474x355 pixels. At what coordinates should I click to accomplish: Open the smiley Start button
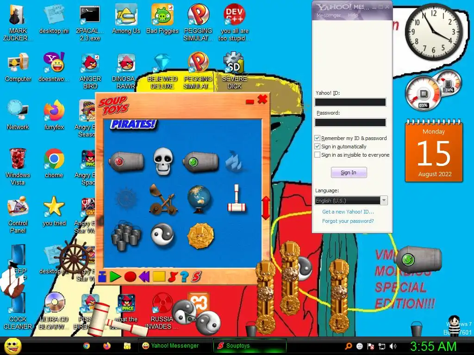coord(12,346)
